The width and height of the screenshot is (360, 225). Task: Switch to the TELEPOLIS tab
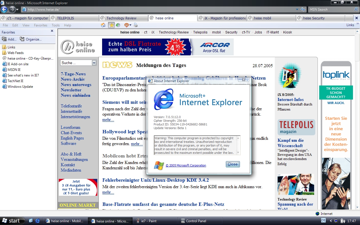coord(74,18)
